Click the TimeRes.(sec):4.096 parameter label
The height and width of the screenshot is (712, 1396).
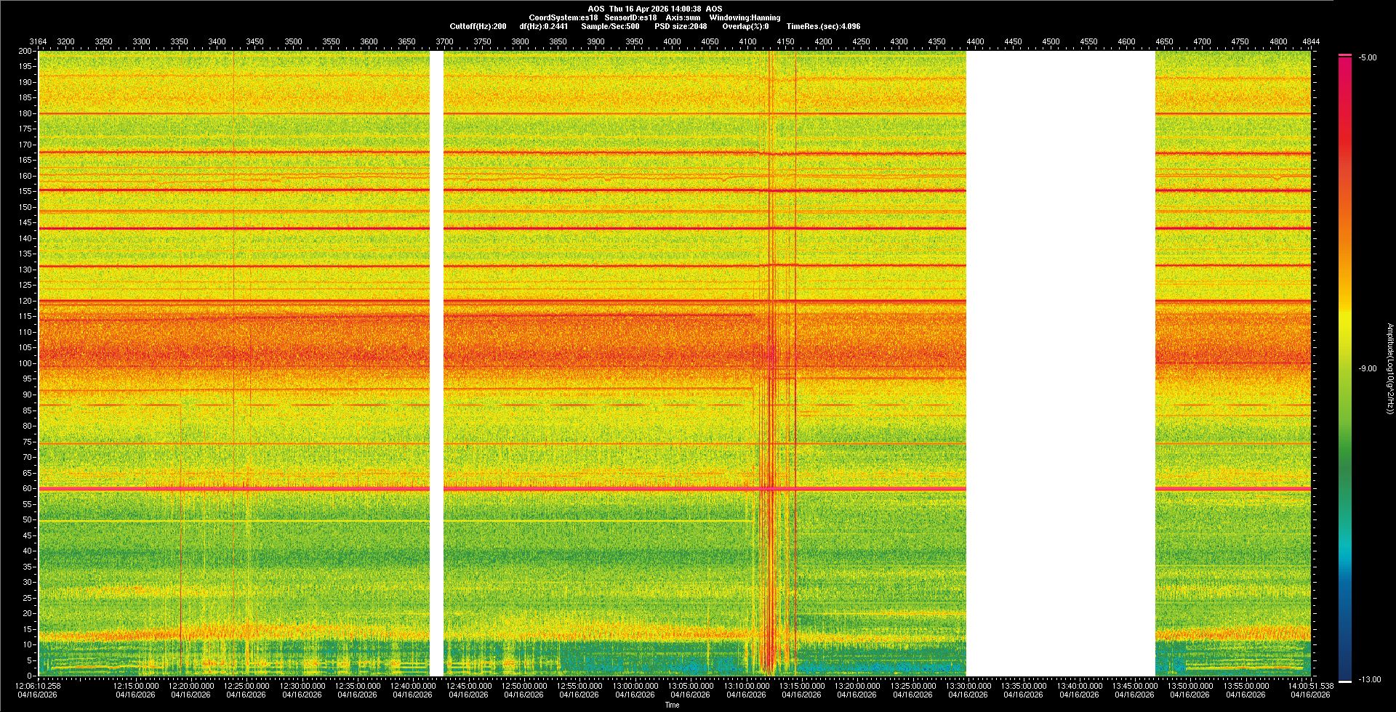pyautogui.click(x=823, y=26)
